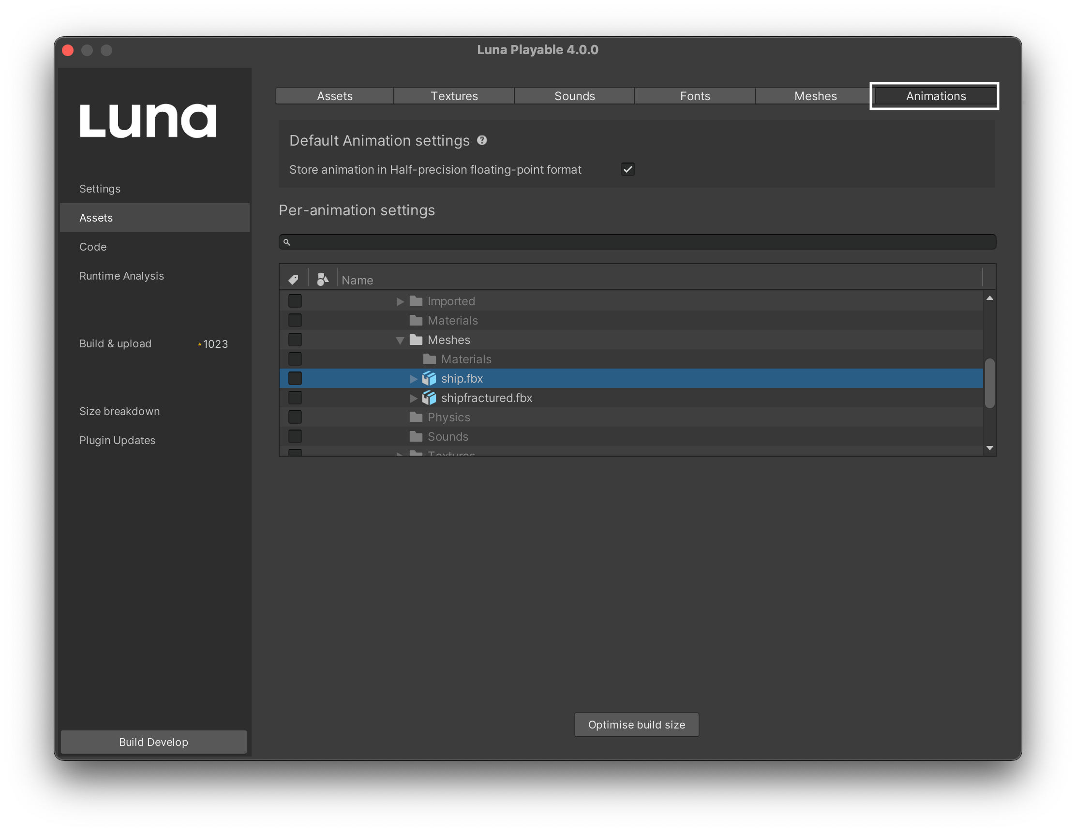The image size is (1076, 832).
Task: Click the Name column header
Action: (x=660, y=280)
